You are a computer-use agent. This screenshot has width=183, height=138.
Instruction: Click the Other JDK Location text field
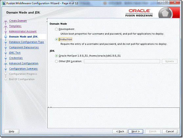(x=122, y=61)
